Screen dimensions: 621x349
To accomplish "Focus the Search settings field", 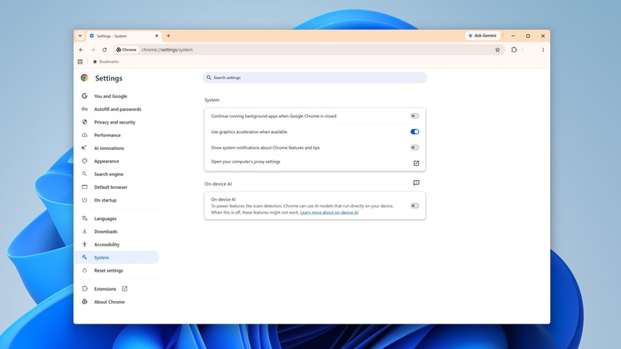I will coord(314,78).
